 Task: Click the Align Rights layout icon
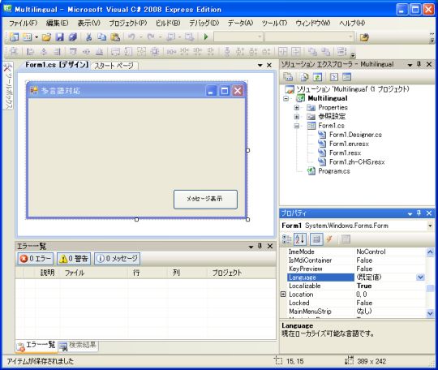pyautogui.click(x=57, y=51)
